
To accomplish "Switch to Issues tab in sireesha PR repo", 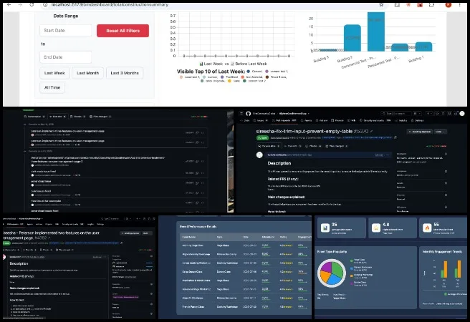I will coord(261,121).
